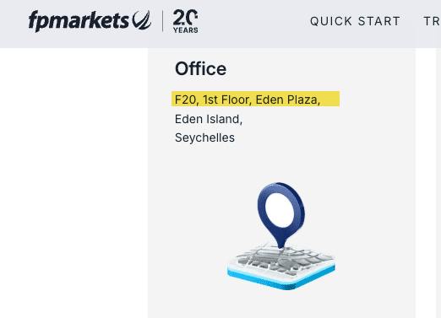
Task: Click the blue location pin icon
Action: tap(281, 215)
